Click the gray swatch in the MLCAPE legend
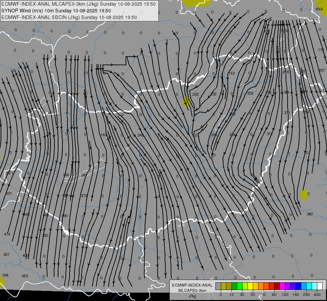Screen dimensions: 327x301 coord(218,286)
